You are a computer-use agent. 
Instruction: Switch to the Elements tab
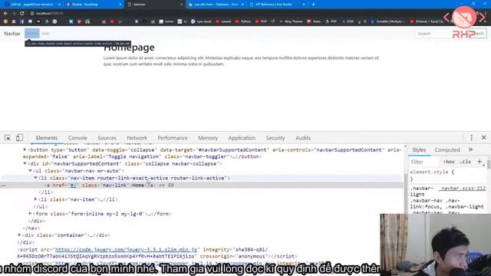(47, 138)
